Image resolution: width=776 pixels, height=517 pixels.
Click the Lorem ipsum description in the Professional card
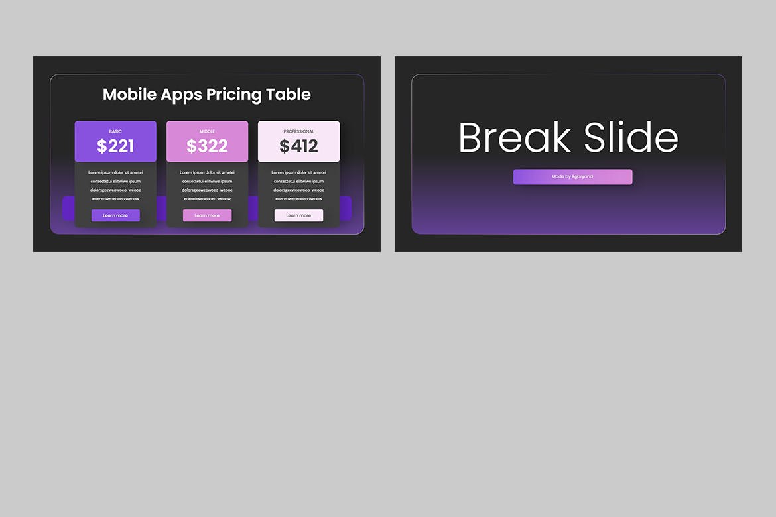click(298, 186)
